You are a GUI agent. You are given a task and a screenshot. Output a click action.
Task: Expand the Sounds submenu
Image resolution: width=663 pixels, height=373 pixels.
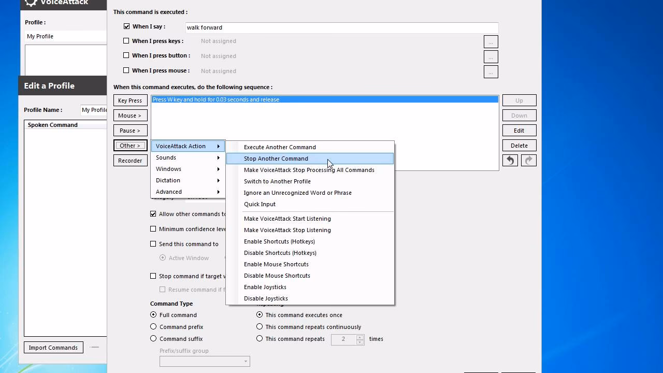click(x=188, y=157)
